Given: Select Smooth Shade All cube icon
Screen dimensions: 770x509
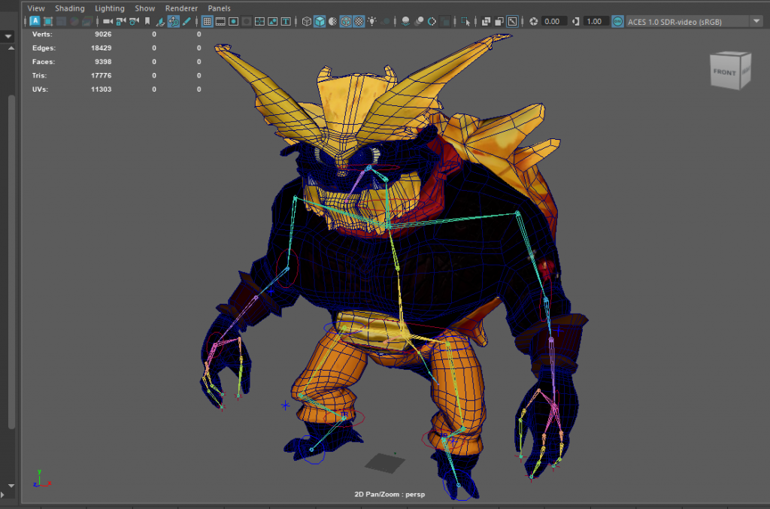Looking at the screenshot, I should (x=320, y=21).
